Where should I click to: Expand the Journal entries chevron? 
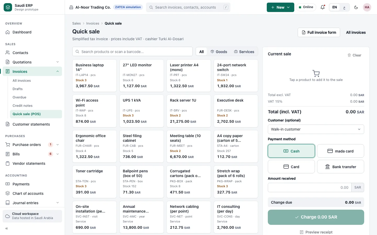[x=58, y=203]
